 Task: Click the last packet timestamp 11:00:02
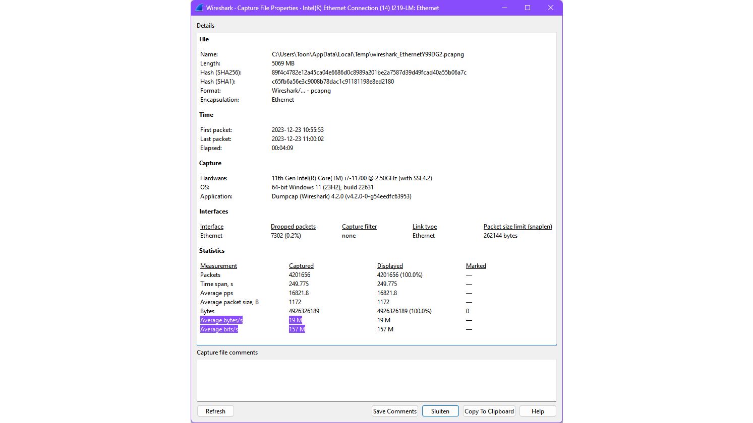[298, 139]
